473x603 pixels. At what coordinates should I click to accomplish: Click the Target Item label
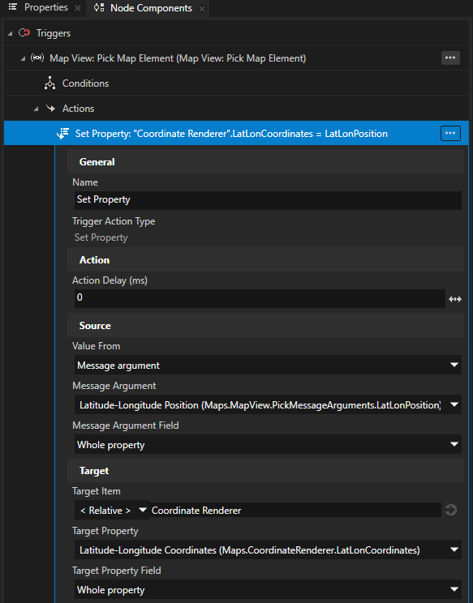click(x=97, y=491)
